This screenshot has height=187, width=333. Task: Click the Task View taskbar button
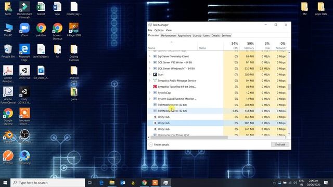point(90,182)
